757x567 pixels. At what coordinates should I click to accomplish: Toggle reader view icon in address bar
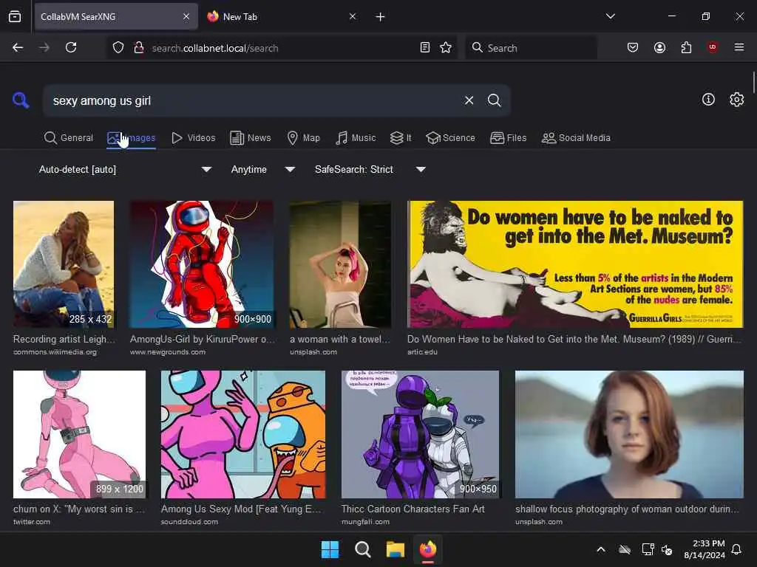425,47
